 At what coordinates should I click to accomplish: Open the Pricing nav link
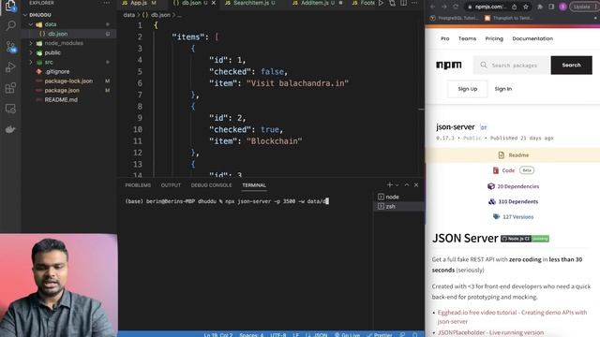(x=494, y=38)
